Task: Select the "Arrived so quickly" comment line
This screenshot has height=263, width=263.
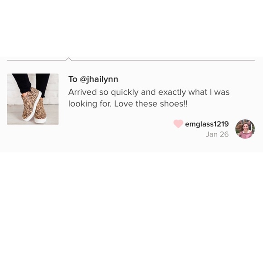Action: (149, 93)
